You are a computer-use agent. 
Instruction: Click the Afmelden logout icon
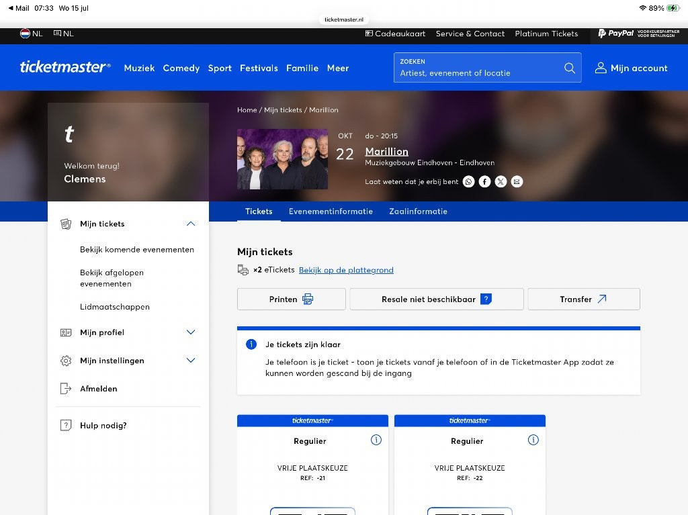click(x=66, y=389)
